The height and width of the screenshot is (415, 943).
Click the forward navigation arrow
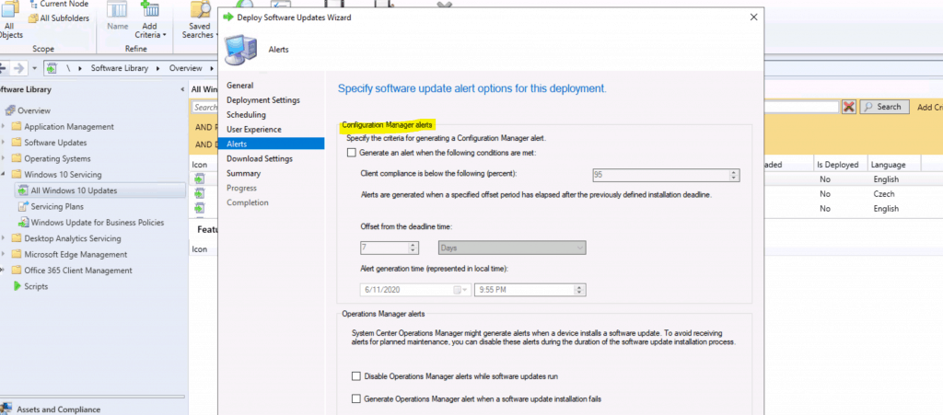(x=18, y=68)
